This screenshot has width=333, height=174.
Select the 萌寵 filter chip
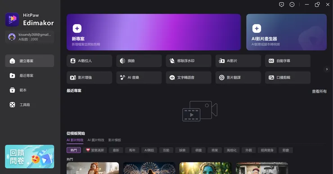[198, 150]
